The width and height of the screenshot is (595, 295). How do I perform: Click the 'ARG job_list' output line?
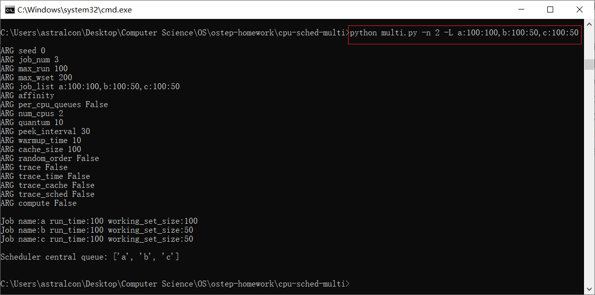[90, 87]
